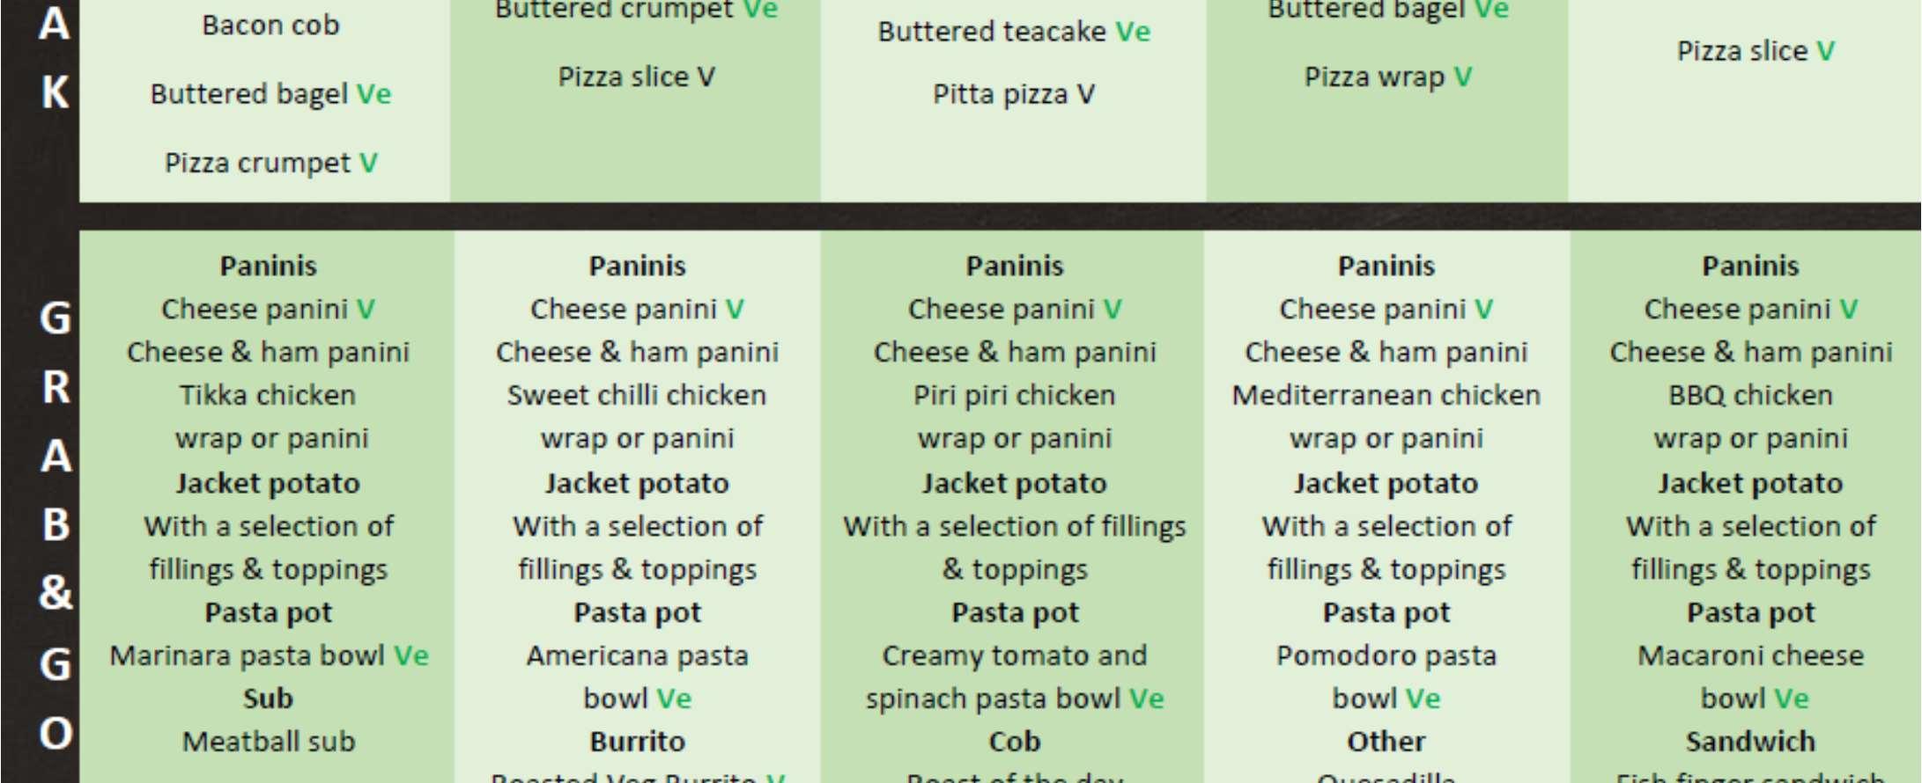Click the Pomodoro pasta entry
Viewport: 1922px width, 783px height.
1386,655
